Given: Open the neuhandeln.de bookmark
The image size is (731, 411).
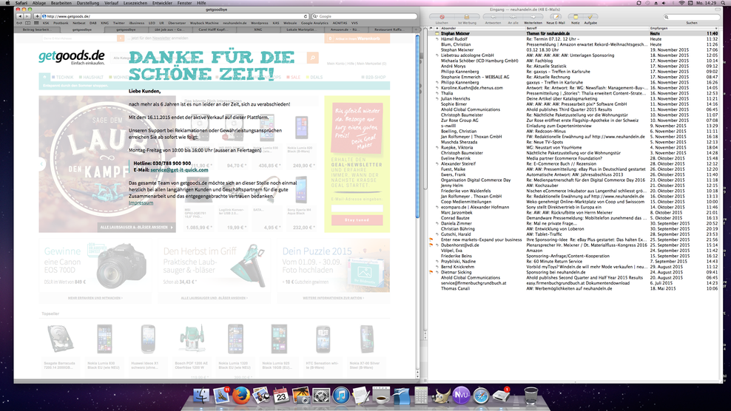Looking at the screenshot, I should tap(235, 23).
